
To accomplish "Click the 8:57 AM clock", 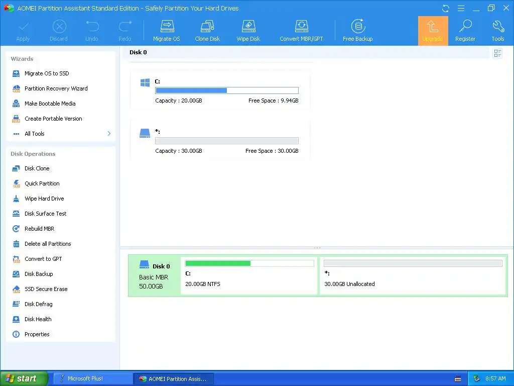I will (x=495, y=378).
